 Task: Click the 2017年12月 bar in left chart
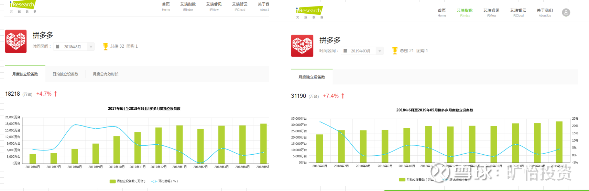click(x=159, y=145)
